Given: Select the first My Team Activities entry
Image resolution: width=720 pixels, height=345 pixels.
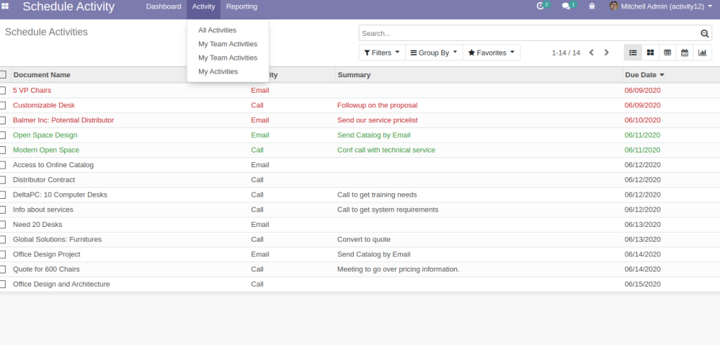Looking at the screenshot, I should pos(228,44).
